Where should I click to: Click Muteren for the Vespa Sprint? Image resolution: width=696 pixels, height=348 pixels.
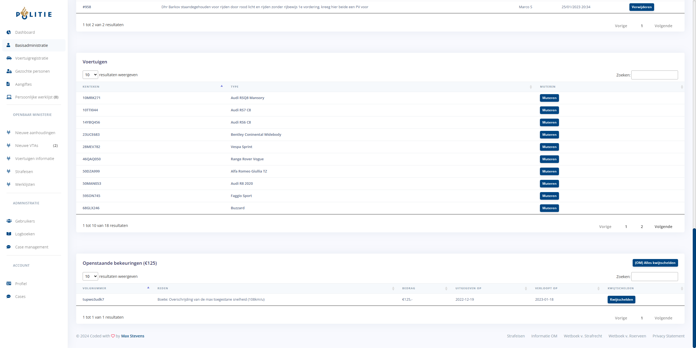pos(549,147)
